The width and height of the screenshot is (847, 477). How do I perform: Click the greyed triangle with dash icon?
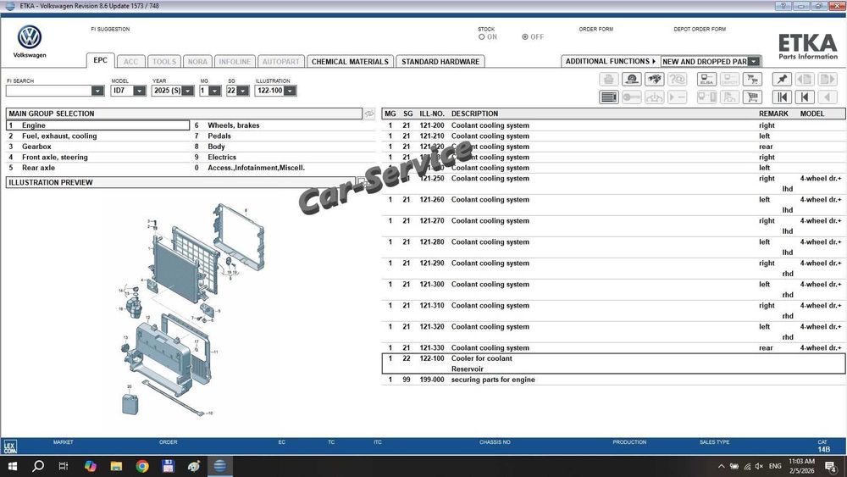pos(677,97)
